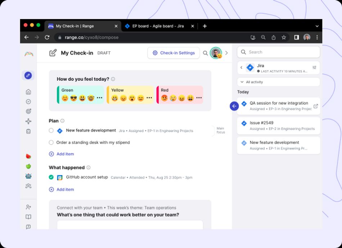Screen dimensions: 342x248
Task: Go back with the browser back arrow
Action: [27, 37]
